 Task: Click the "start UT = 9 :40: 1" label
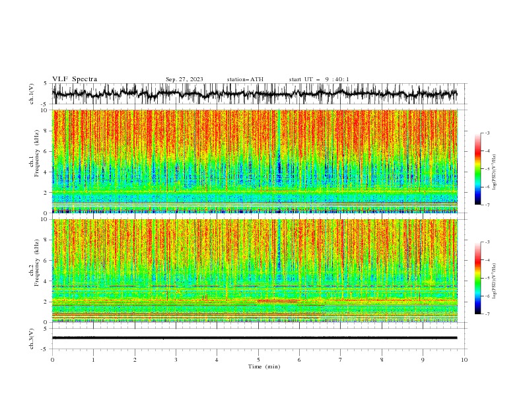point(319,79)
